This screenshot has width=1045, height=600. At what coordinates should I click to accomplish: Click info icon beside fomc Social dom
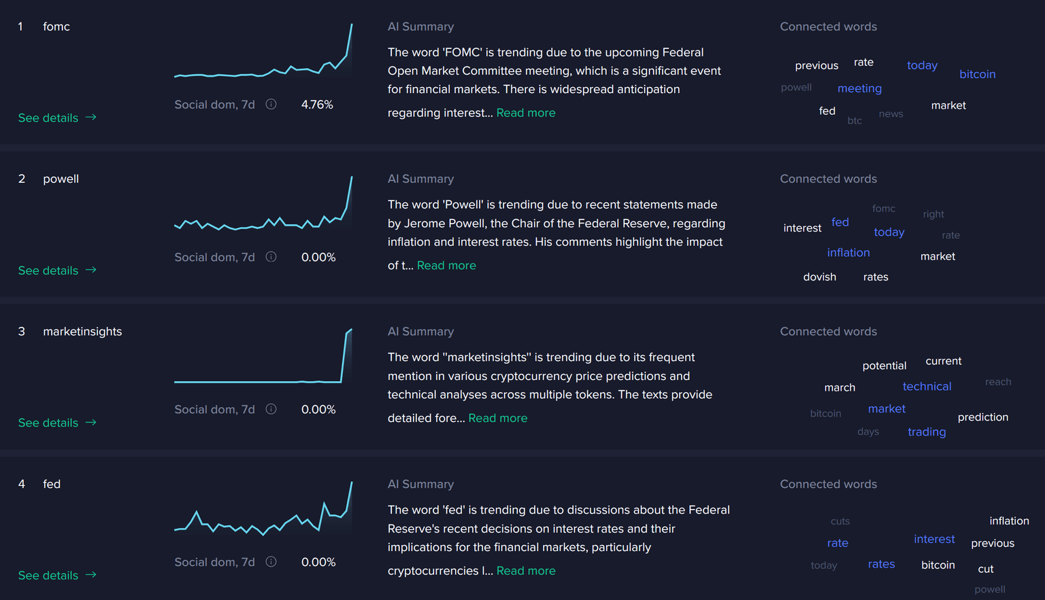tap(271, 105)
